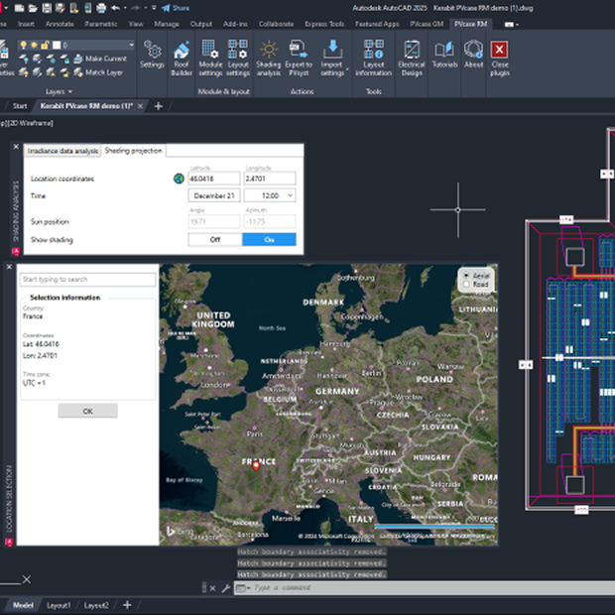Screen dimensions: 615x615
Task: Run the Shading analysis tool
Action: click(269, 56)
